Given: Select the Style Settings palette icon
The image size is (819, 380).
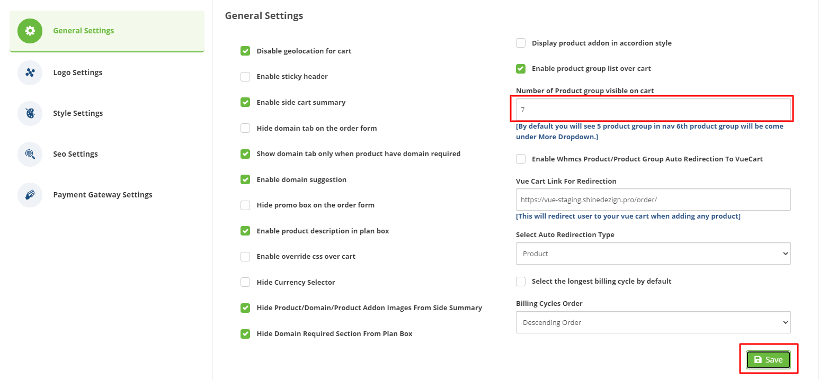Looking at the screenshot, I should tap(30, 113).
